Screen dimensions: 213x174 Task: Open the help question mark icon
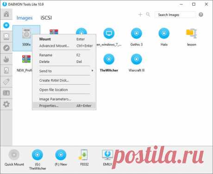[201, 15]
